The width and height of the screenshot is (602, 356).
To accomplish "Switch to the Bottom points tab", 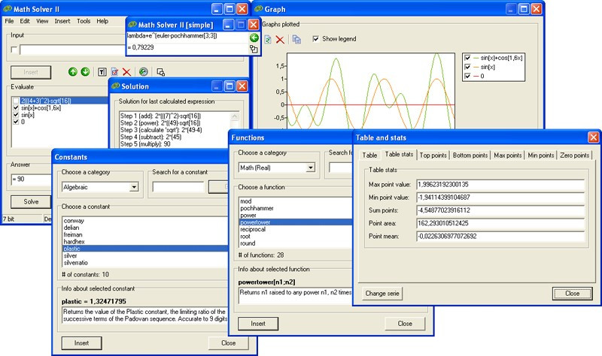I will 470,155.
